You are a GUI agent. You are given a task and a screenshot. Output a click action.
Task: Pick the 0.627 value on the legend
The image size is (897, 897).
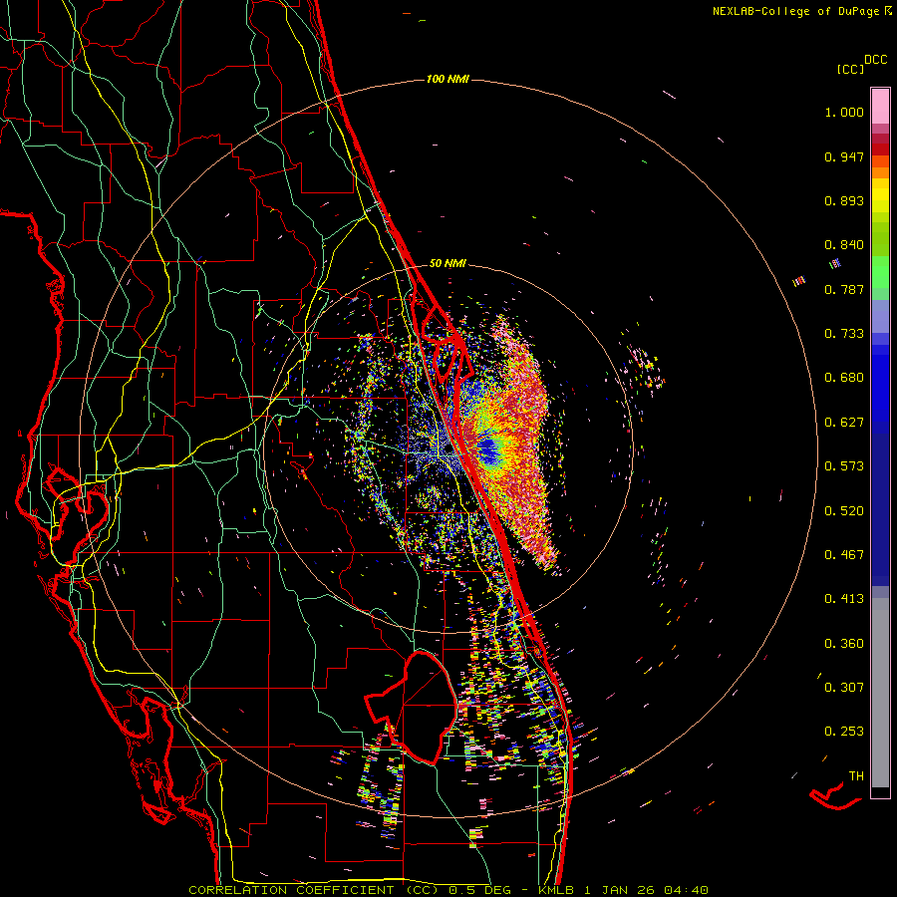tap(844, 423)
